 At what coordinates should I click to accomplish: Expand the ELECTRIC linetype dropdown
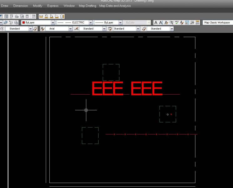pyautogui.click(x=90, y=23)
